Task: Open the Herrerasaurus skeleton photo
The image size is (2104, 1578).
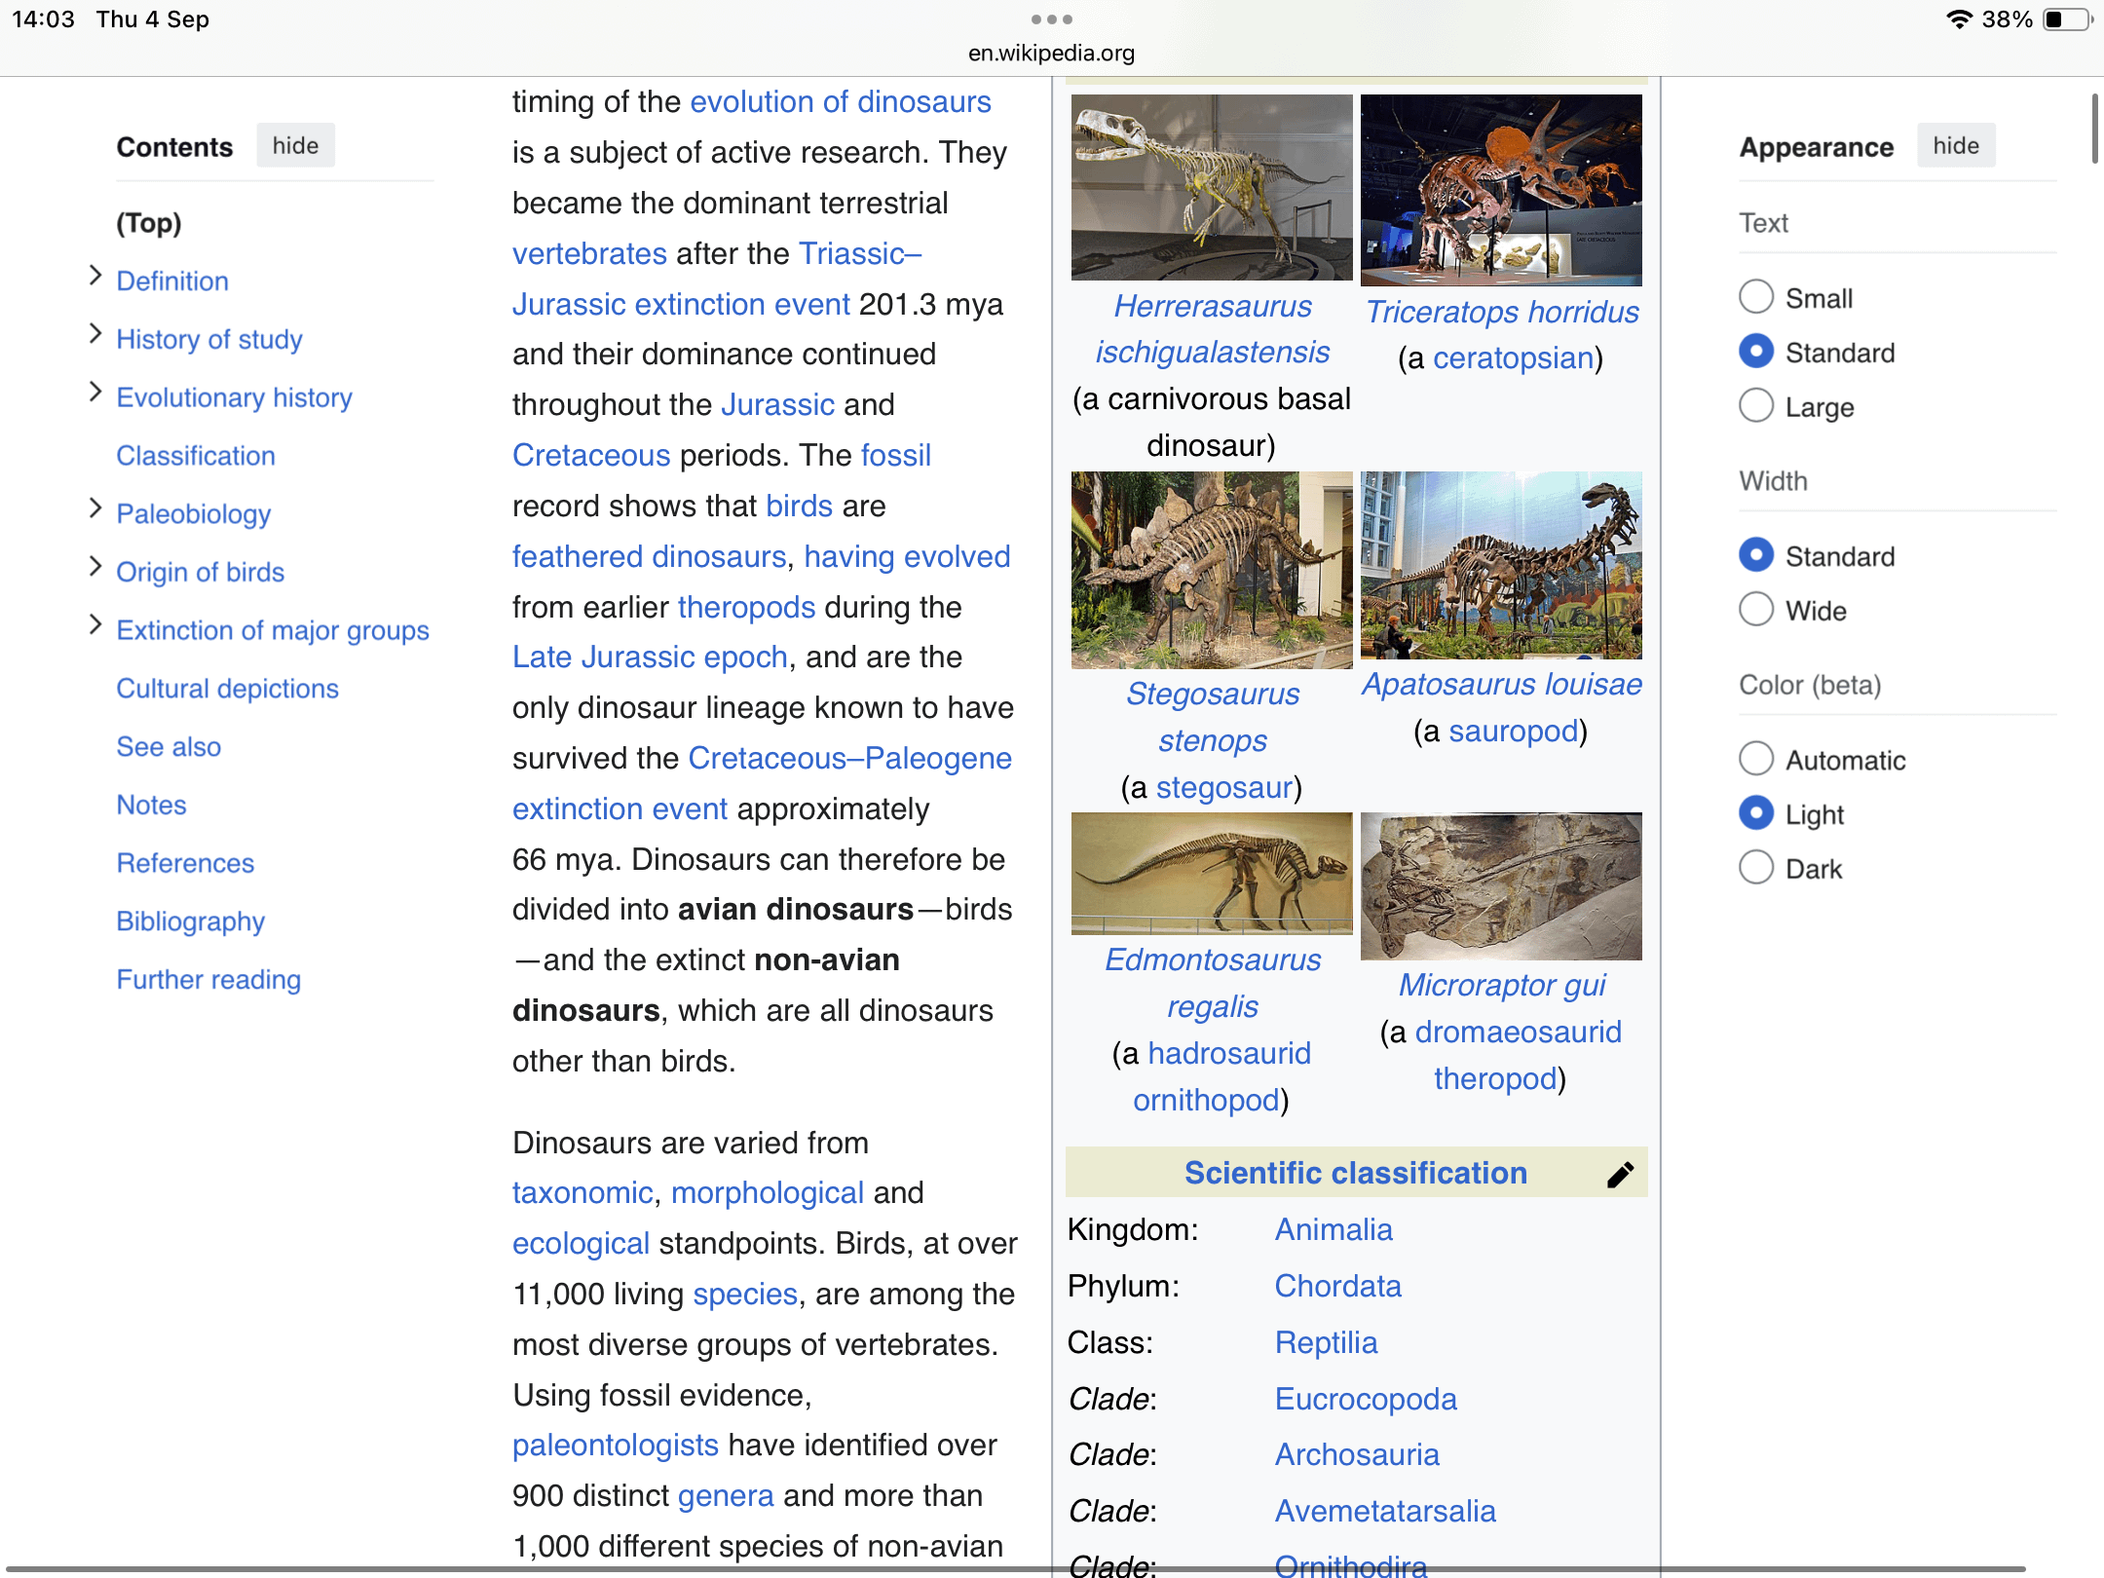Action: (1212, 187)
